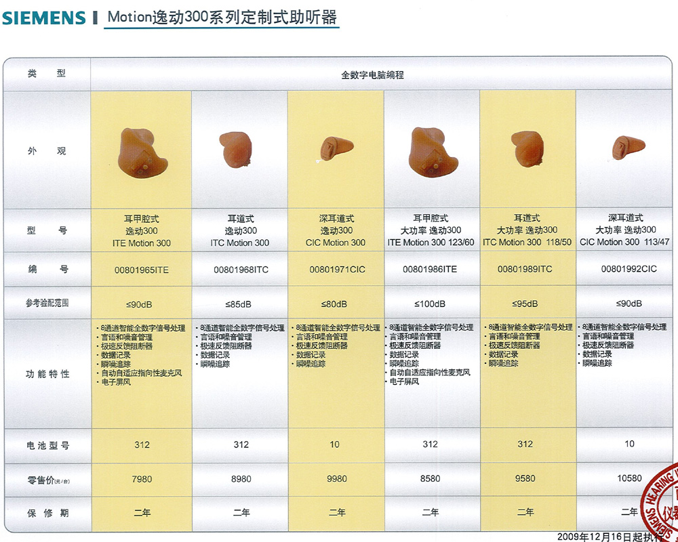Click battery "10" in the 00801971CIC column

click(335, 444)
